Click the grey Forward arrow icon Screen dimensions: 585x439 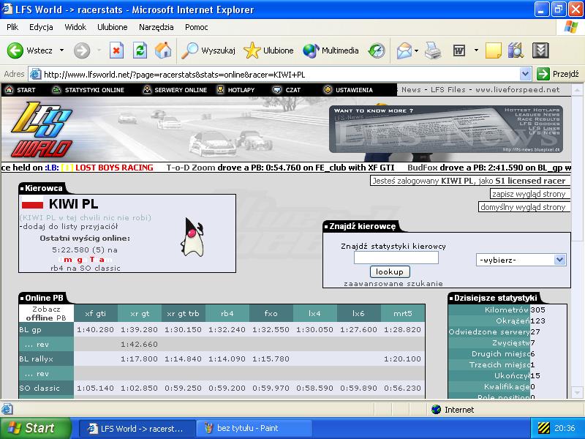82,50
